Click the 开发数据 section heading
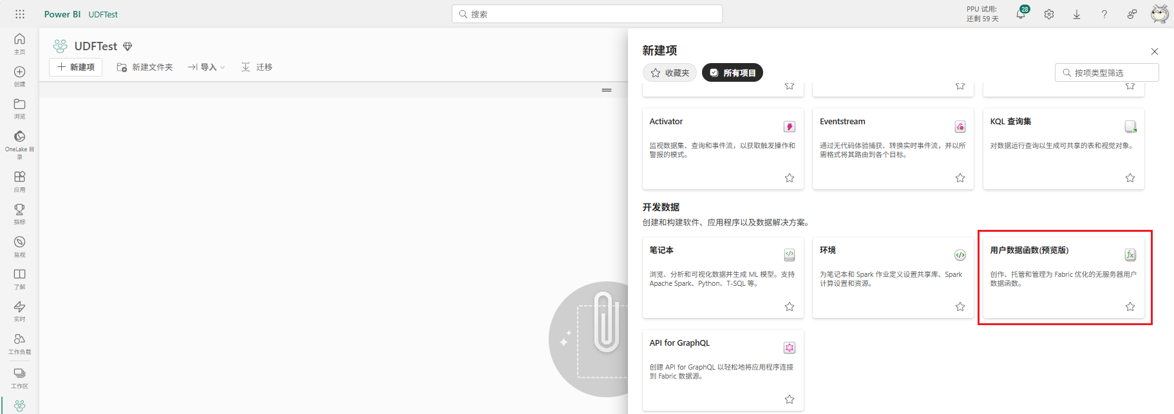Viewport: 1174px width, 414px height. [x=661, y=207]
